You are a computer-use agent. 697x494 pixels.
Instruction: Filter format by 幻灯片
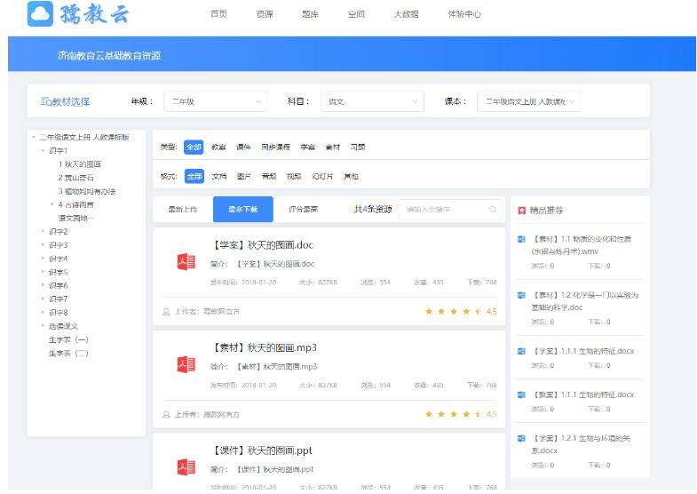click(x=322, y=177)
